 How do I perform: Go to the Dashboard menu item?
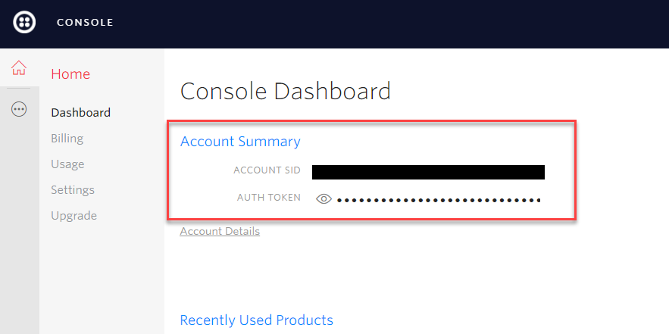[x=80, y=113]
